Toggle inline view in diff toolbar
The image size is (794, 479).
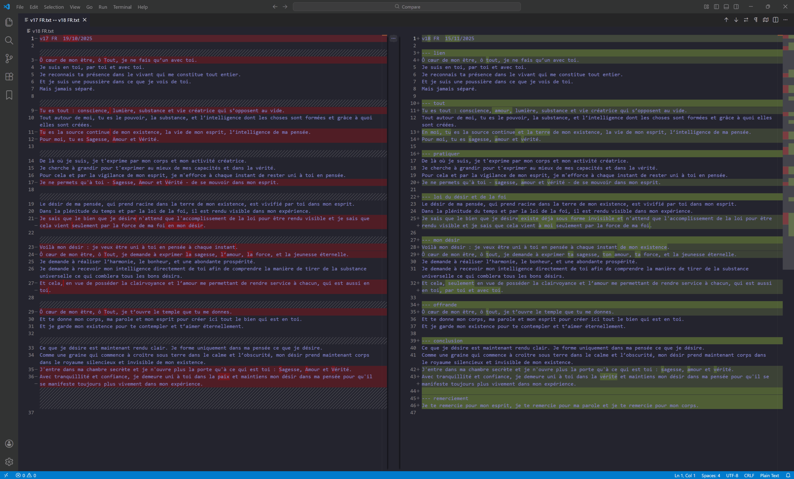coord(776,20)
